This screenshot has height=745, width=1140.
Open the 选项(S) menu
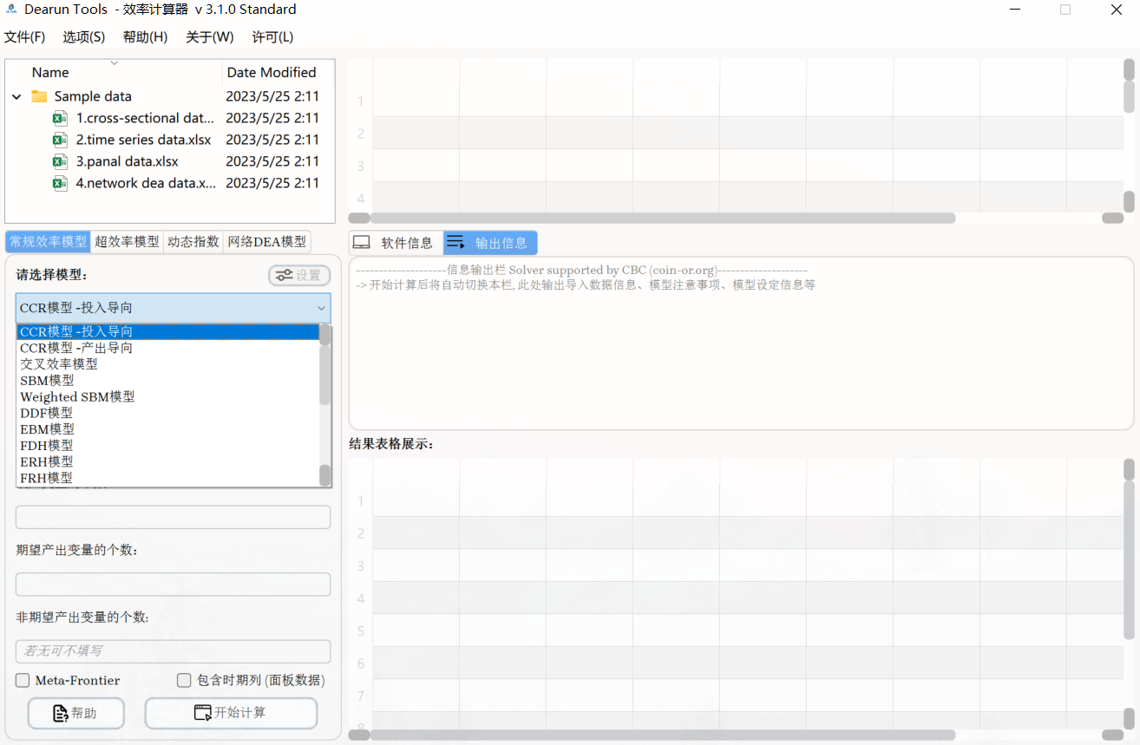83,37
